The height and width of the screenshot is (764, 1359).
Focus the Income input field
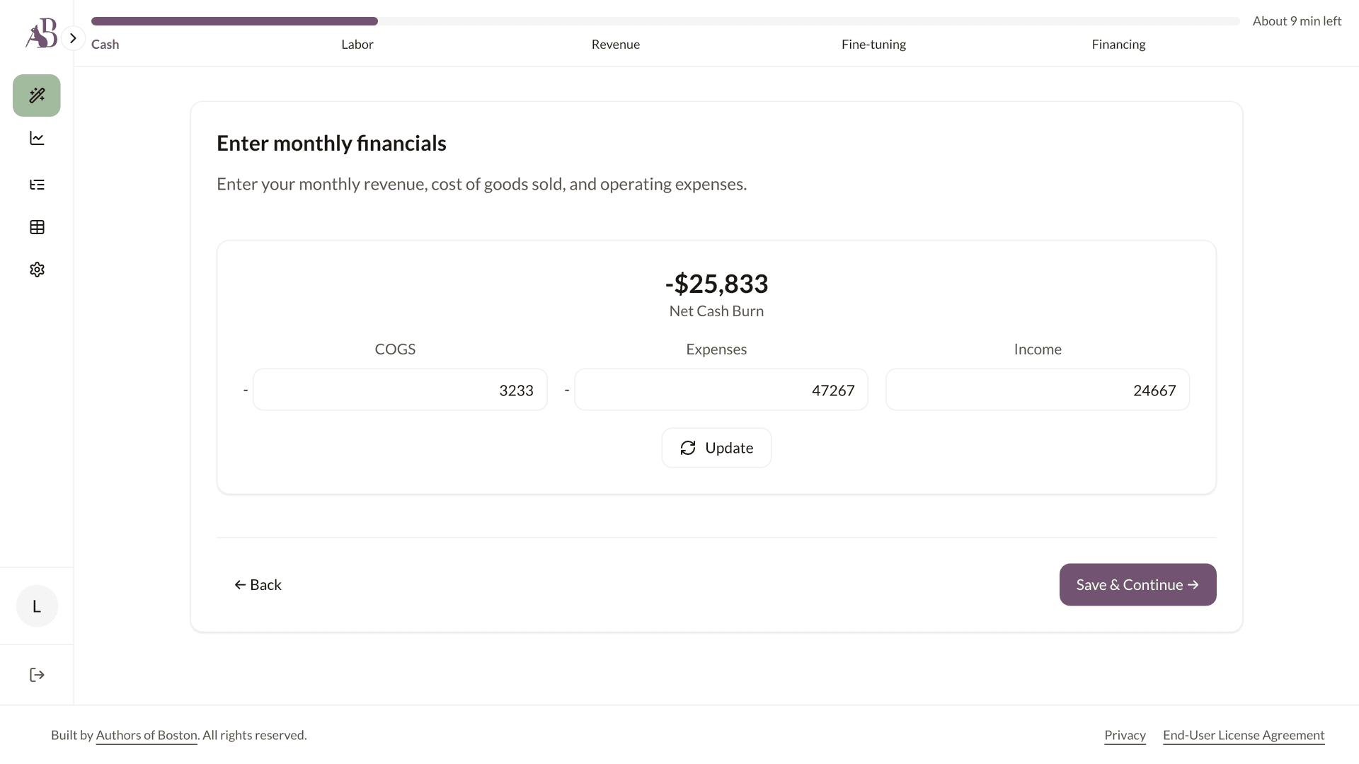1038,390
